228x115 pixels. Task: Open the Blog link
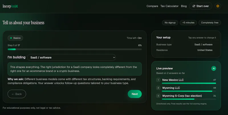[184, 6]
